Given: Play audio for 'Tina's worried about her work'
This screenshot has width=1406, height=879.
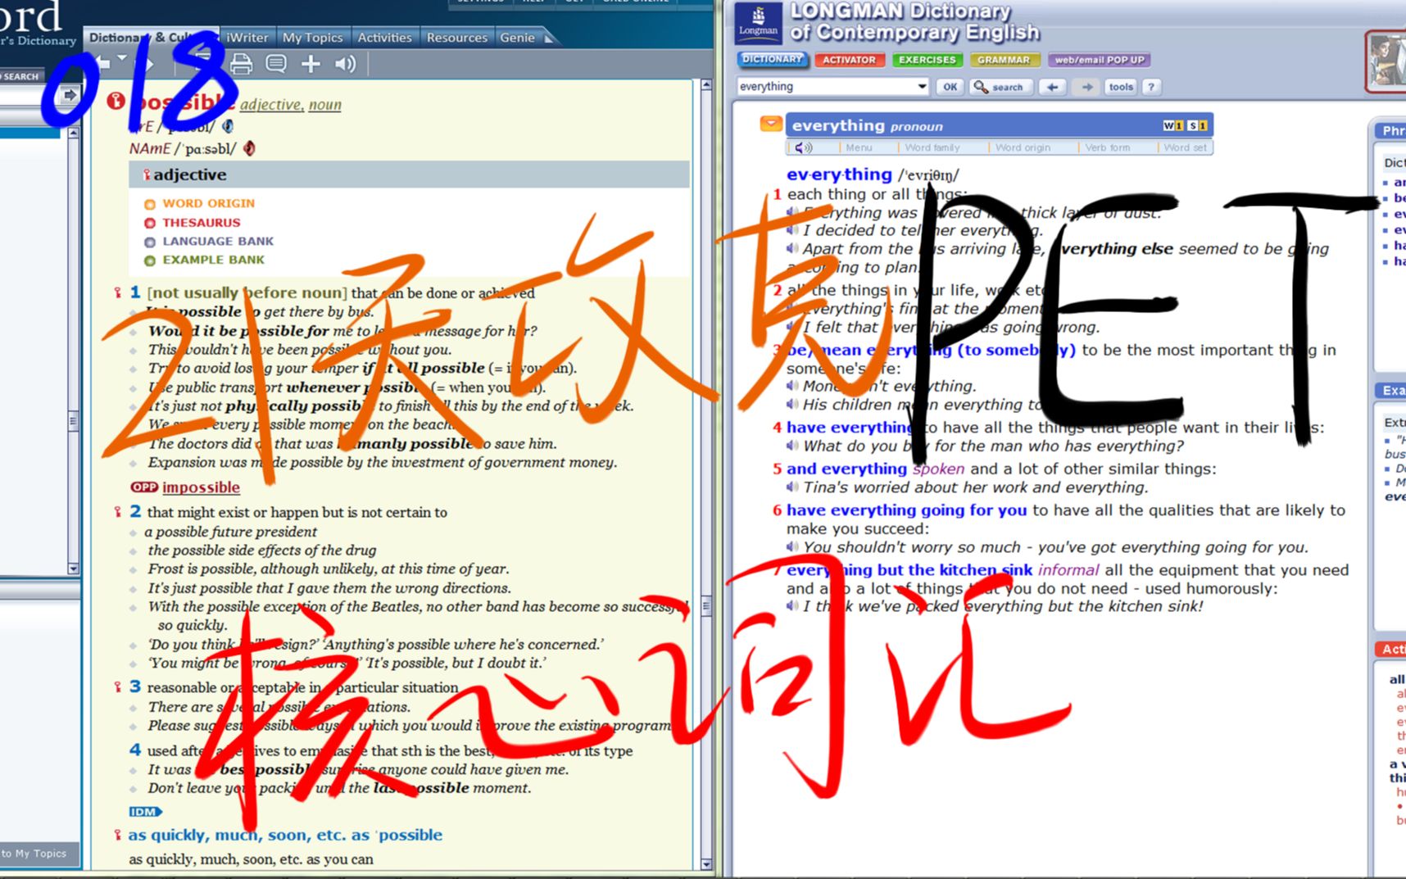Looking at the screenshot, I should (x=792, y=487).
